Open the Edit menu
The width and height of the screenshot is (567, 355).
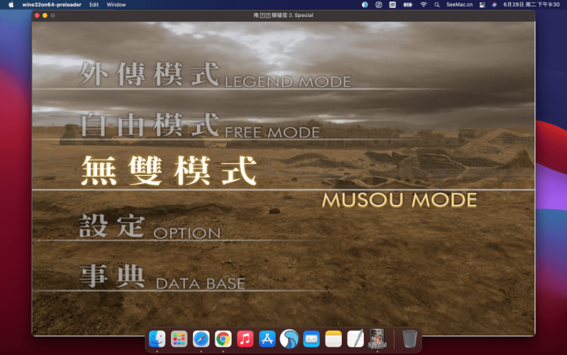94,4
